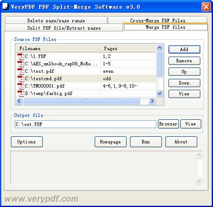Select the C:\test.pdf filename
The width and height of the screenshot is (213, 207).
click(x=39, y=71)
